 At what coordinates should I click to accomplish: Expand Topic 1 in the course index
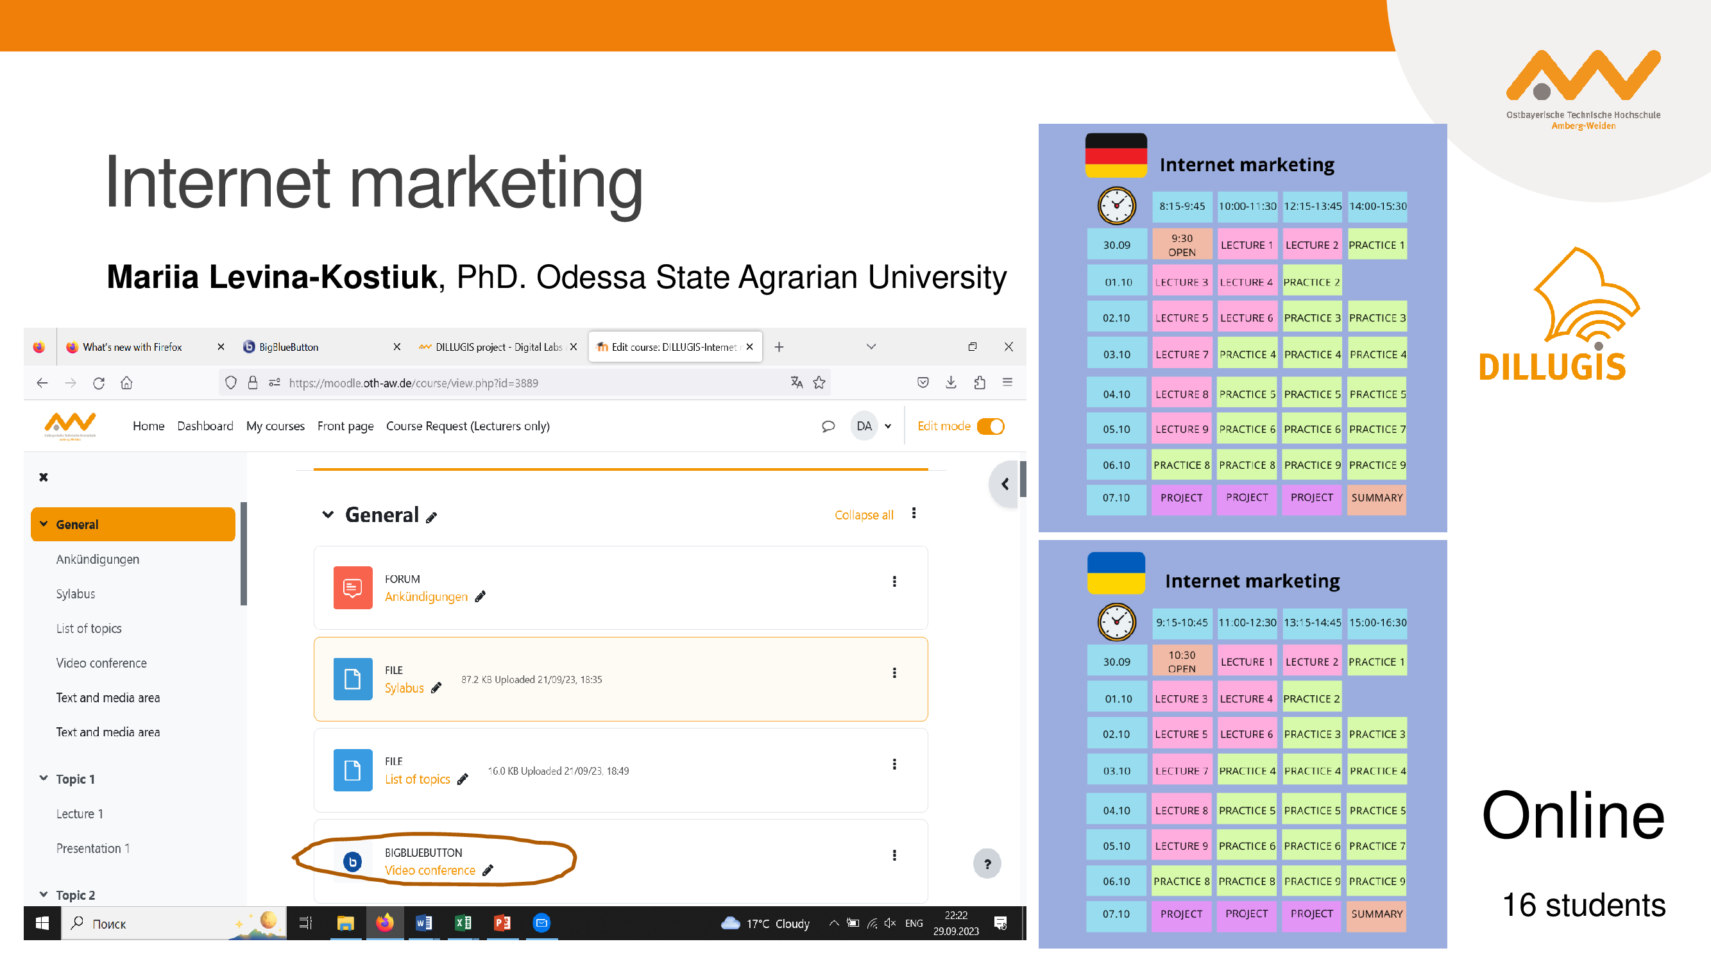tap(44, 779)
